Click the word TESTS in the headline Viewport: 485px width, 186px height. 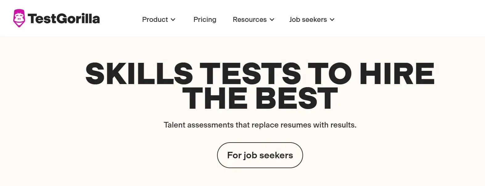coord(250,73)
